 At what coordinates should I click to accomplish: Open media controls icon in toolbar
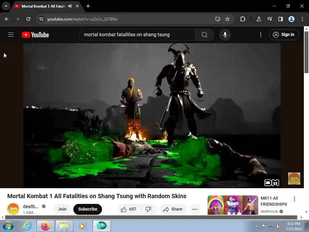[x=269, y=19]
